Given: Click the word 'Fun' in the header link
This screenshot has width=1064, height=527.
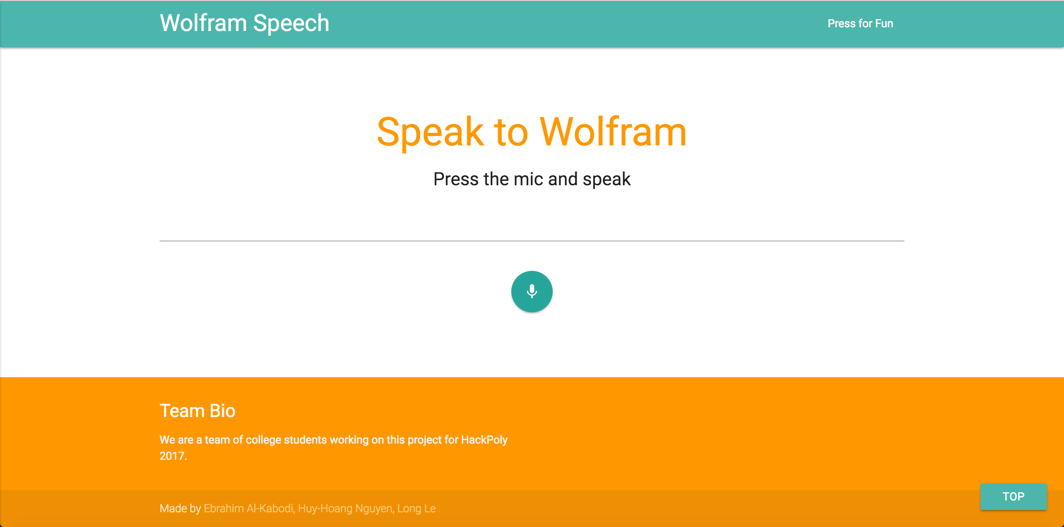Looking at the screenshot, I should coord(884,24).
